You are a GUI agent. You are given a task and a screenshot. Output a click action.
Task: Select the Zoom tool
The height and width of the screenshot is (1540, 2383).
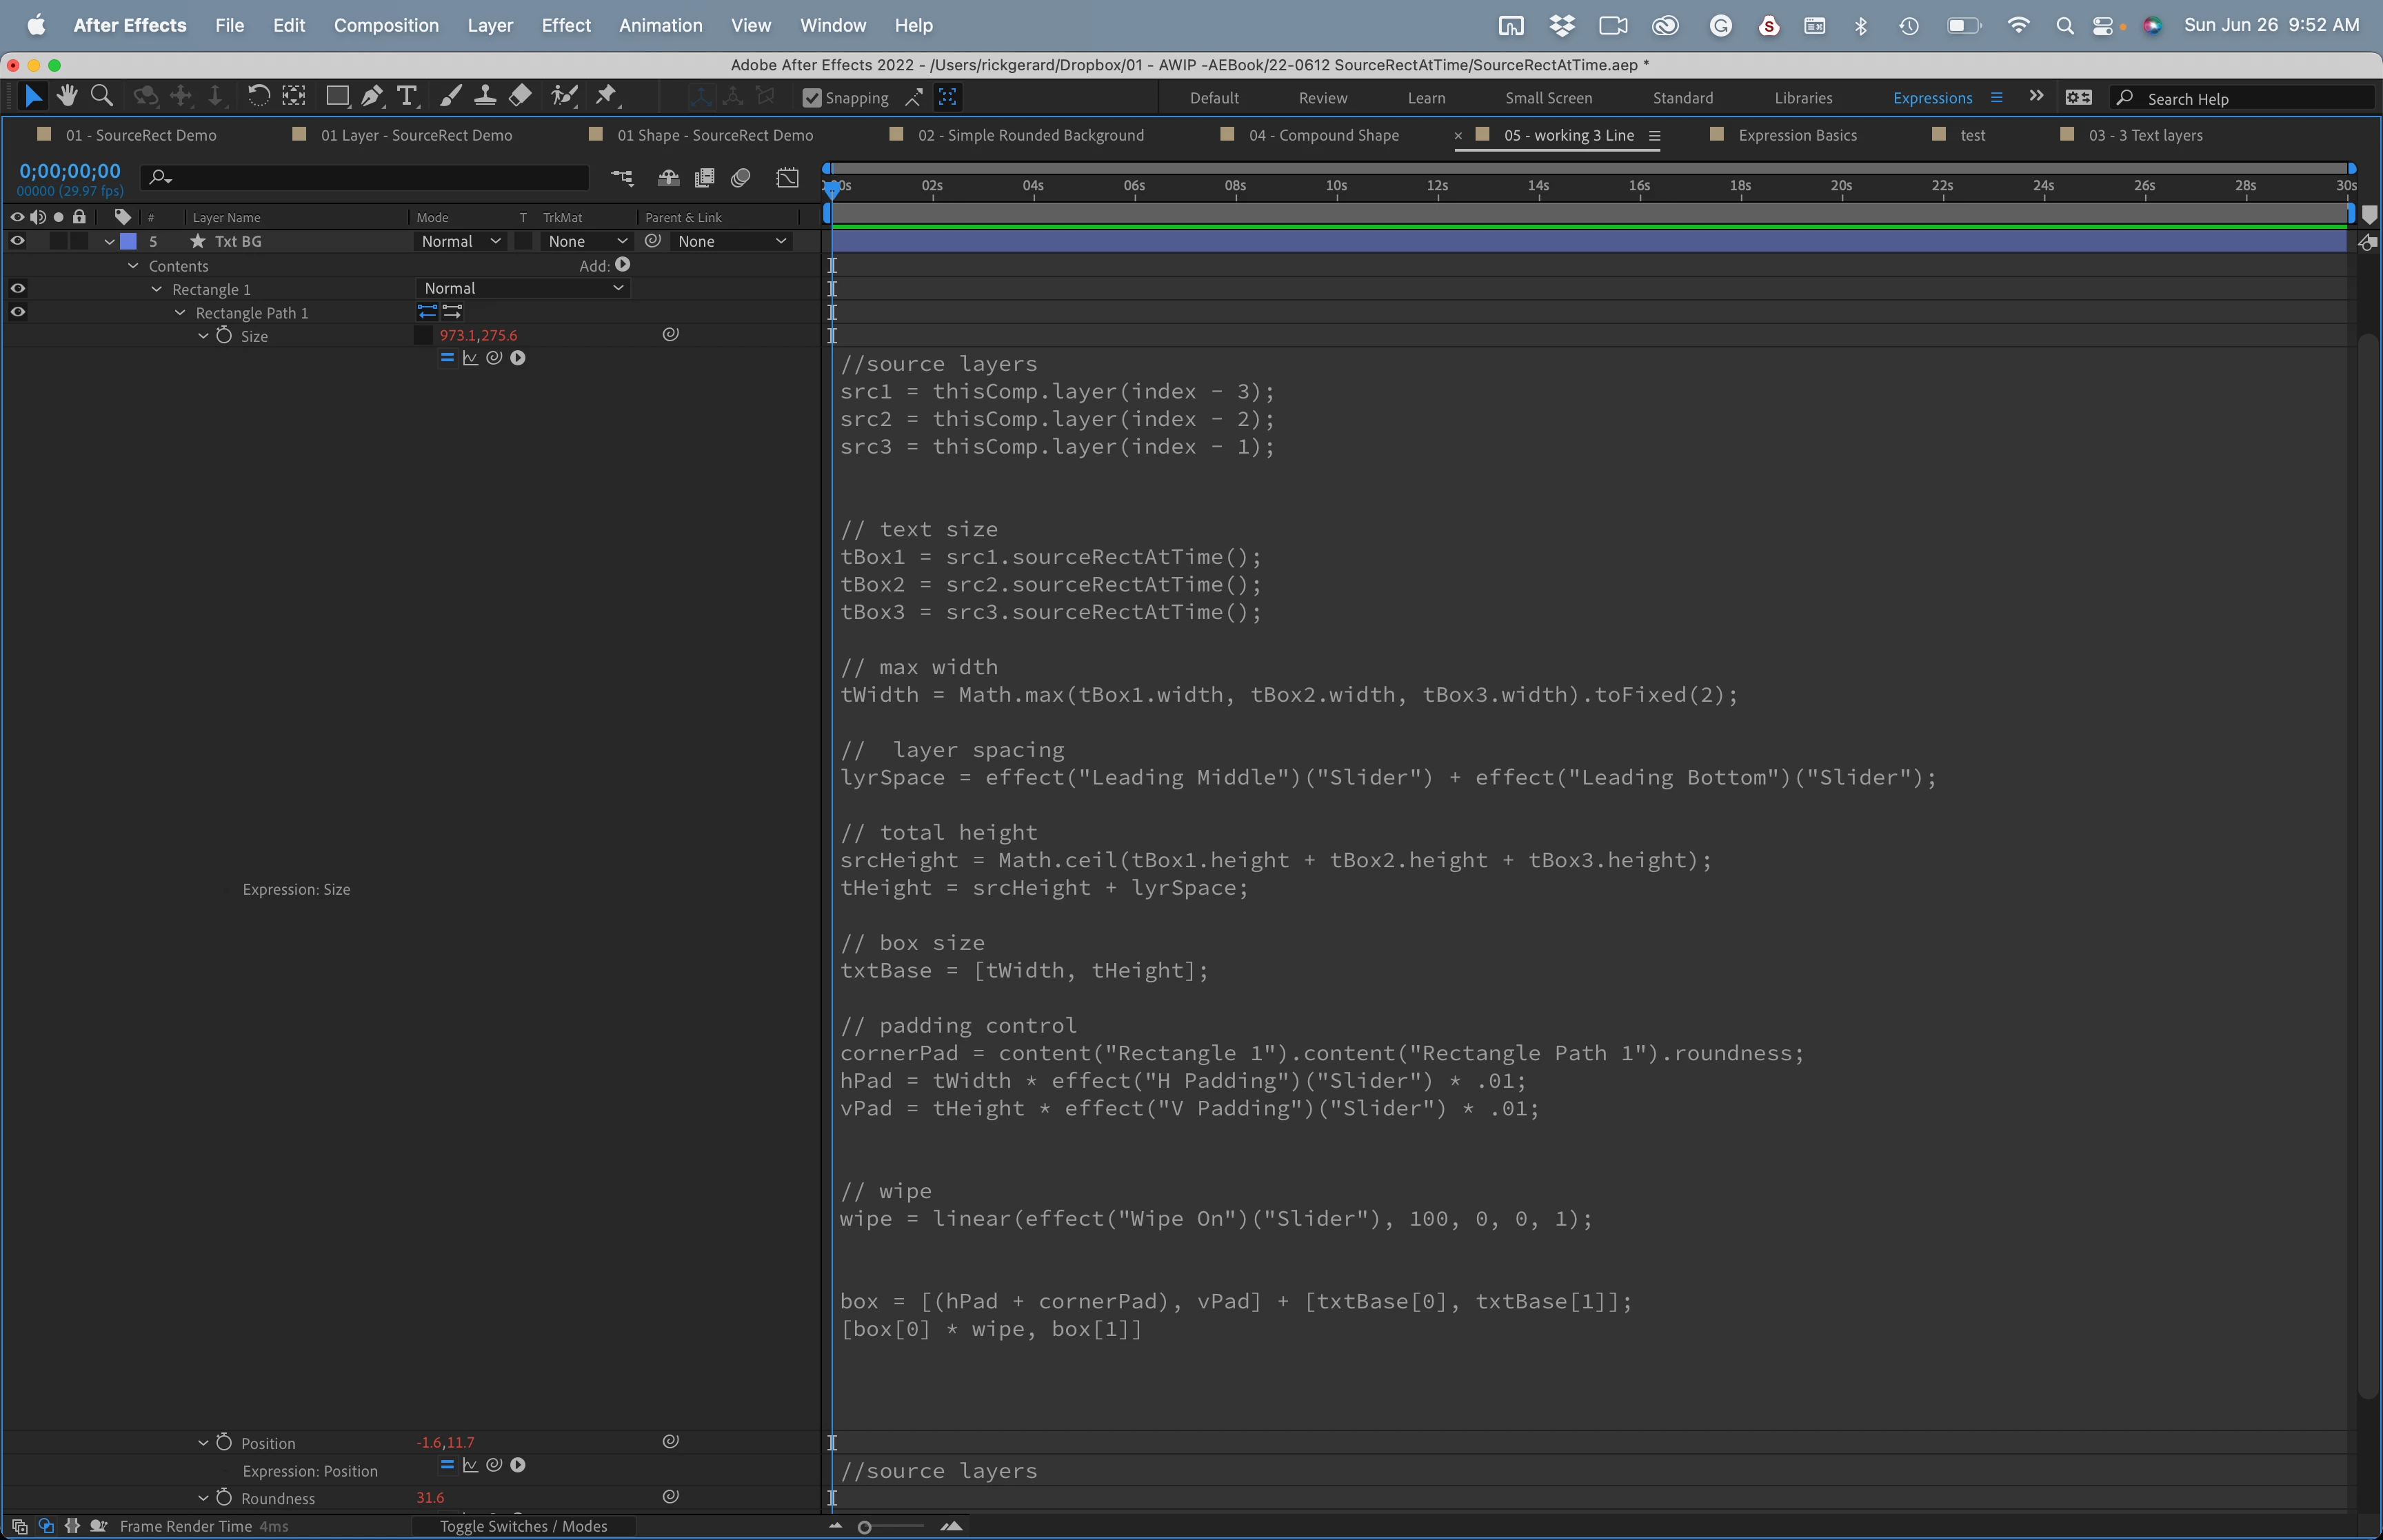101,96
